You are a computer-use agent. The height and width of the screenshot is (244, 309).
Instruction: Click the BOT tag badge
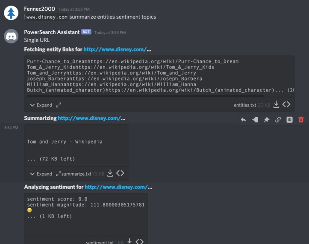pos(86,32)
